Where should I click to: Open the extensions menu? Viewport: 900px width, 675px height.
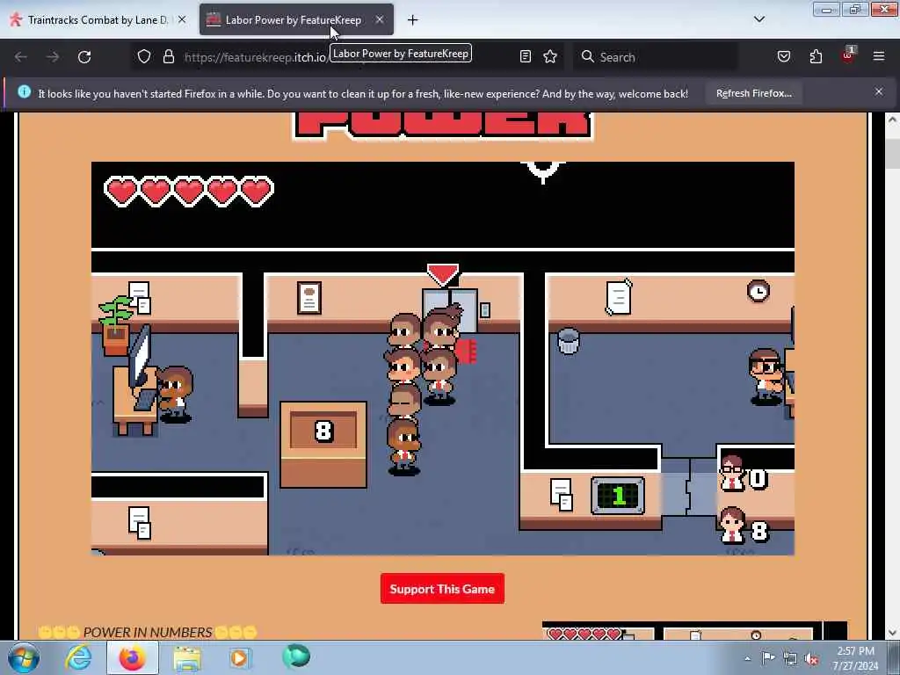[816, 56]
